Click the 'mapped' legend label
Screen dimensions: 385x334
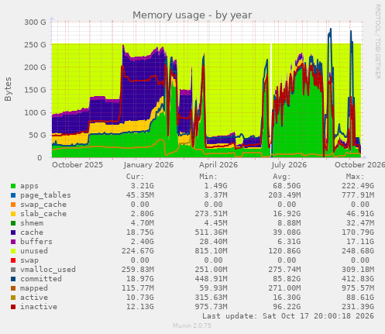coord(34,288)
